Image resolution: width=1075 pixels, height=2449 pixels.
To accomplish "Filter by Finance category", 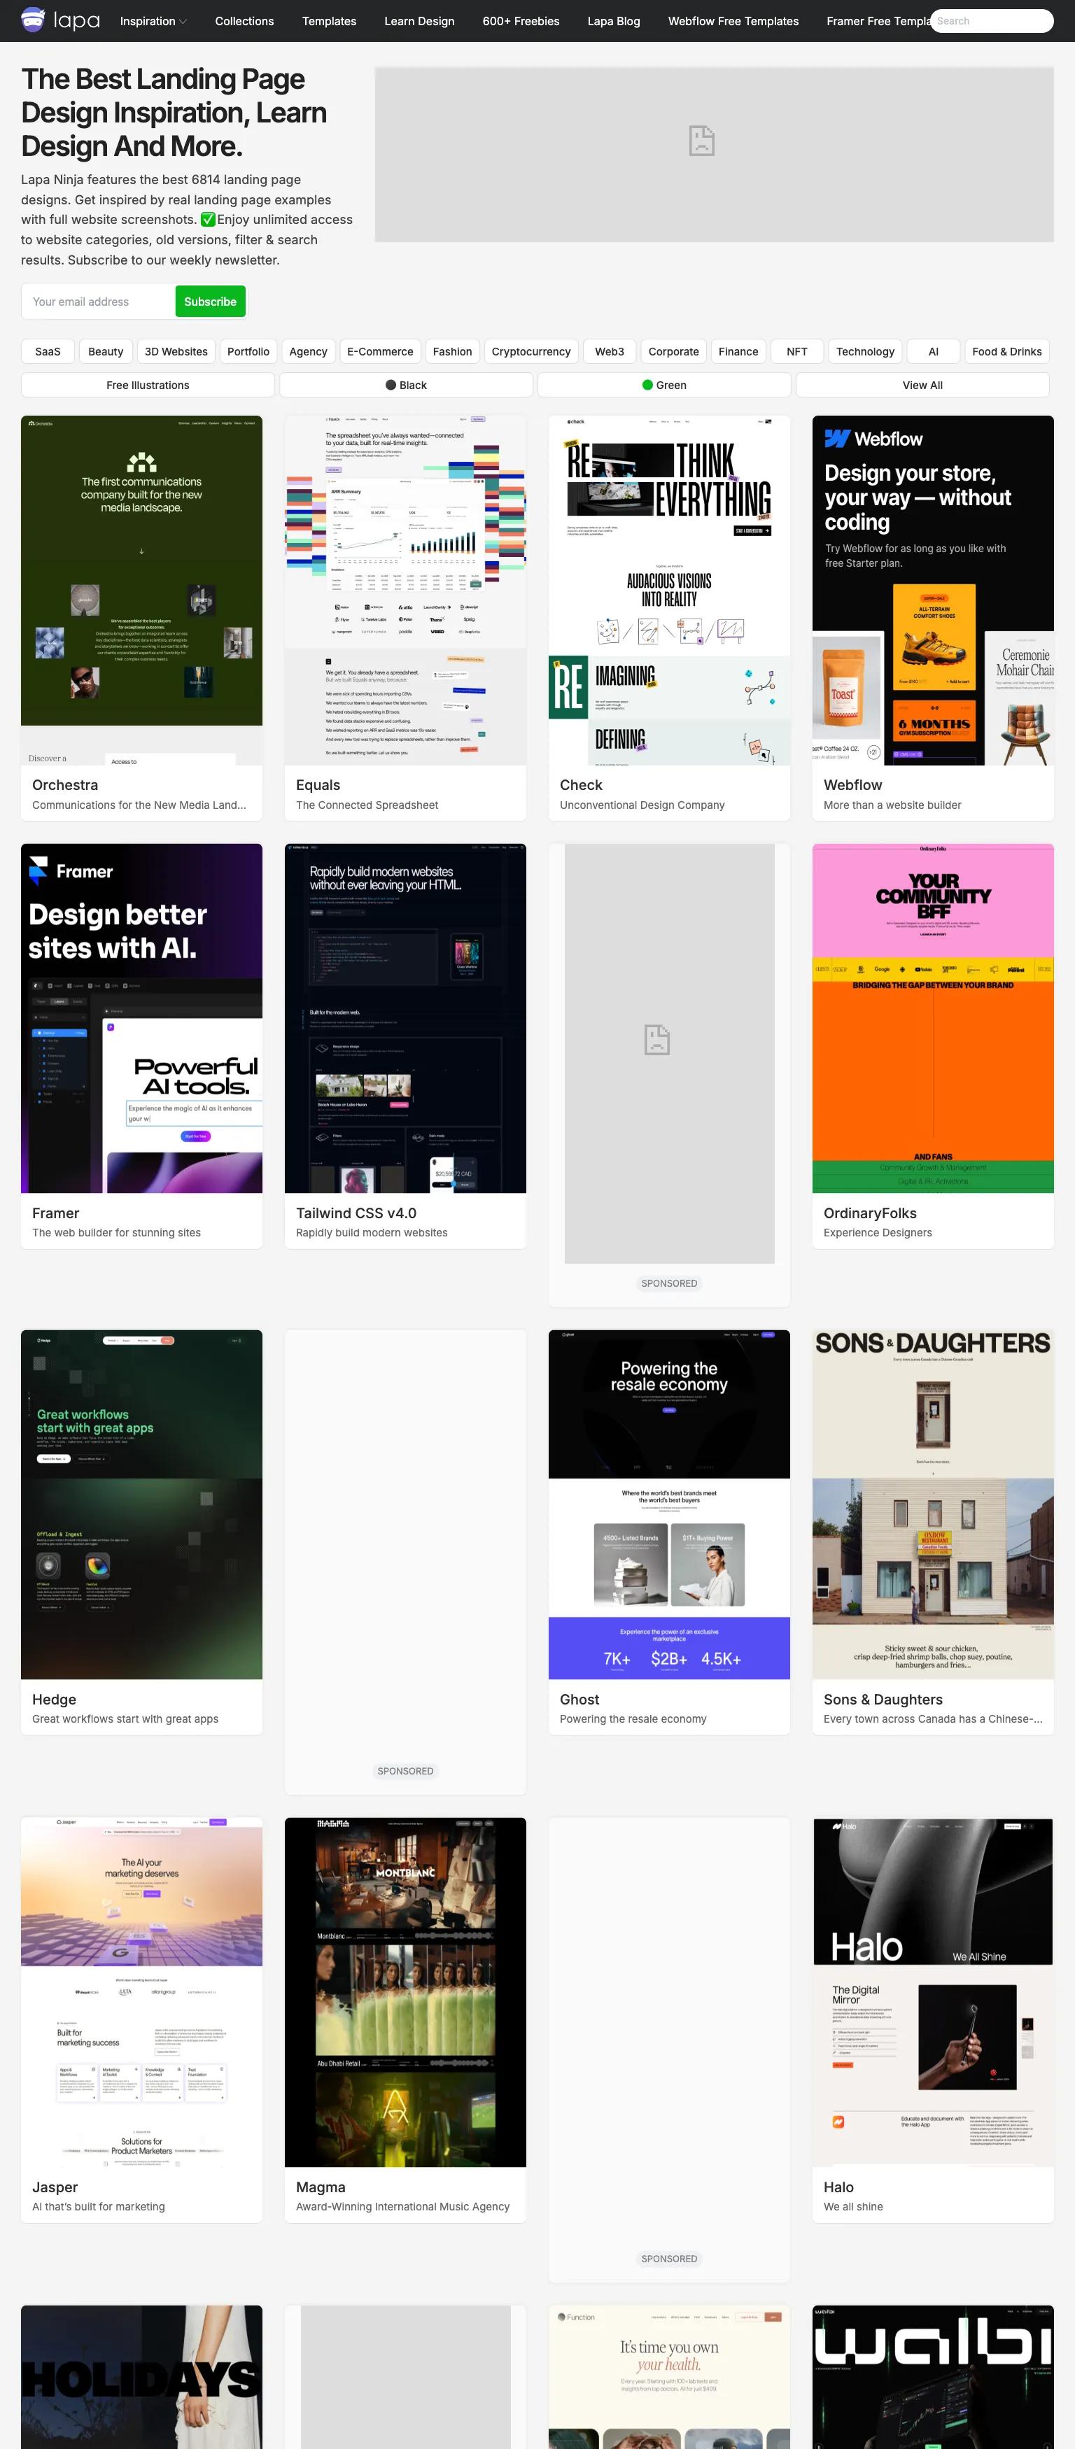I will tap(738, 352).
